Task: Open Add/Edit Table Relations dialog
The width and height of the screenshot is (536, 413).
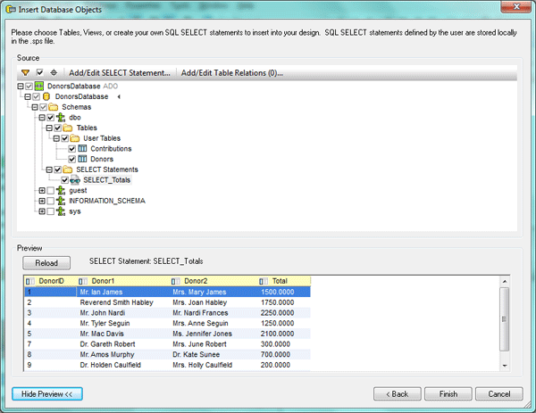Action: click(231, 73)
